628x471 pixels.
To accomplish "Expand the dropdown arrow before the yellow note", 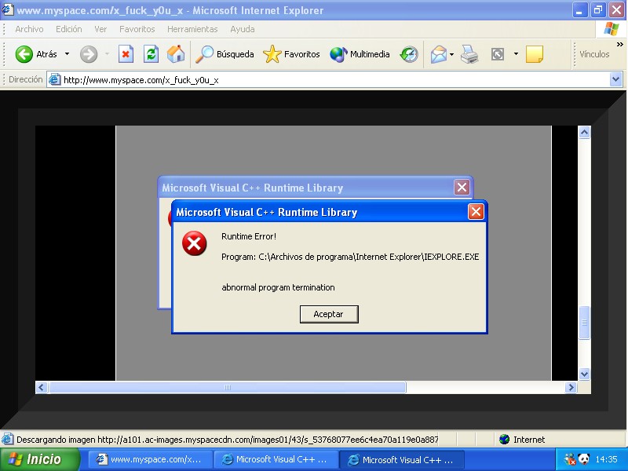I will click(516, 54).
